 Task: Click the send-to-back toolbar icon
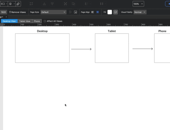tap(52, 4)
